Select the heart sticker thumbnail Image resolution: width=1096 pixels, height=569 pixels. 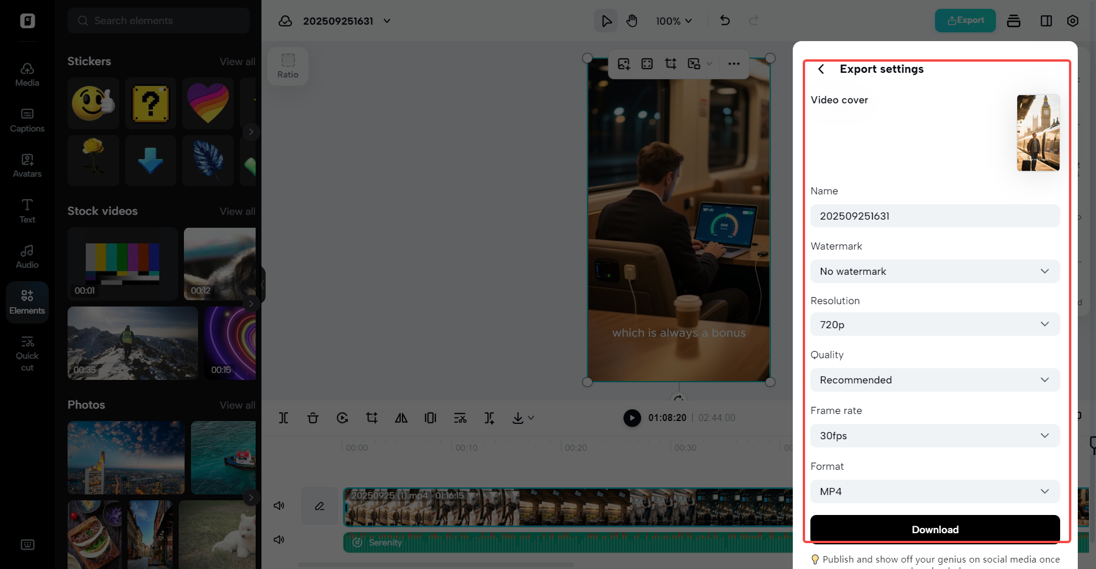[208, 103]
